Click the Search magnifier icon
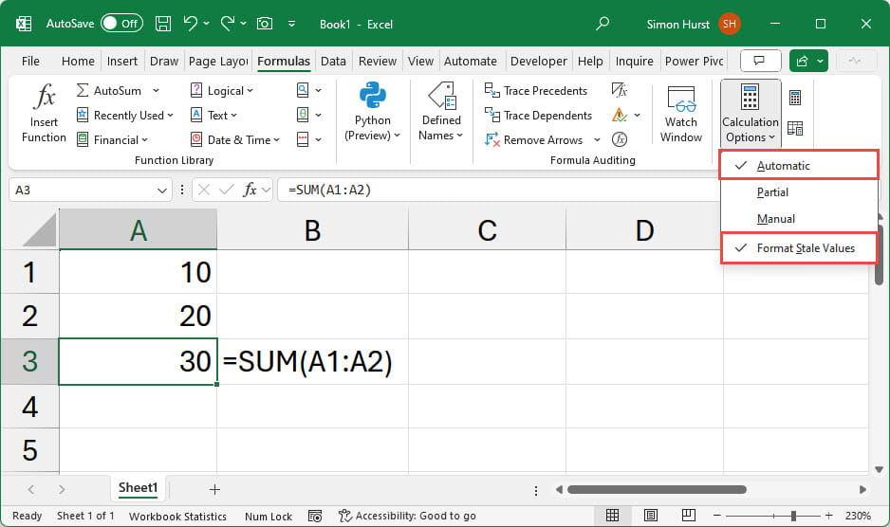 tap(603, 24)
